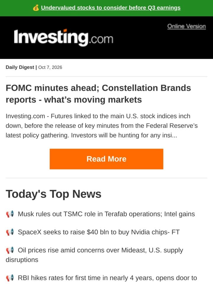Click the money bag icon in green banner

pos(36,8)
